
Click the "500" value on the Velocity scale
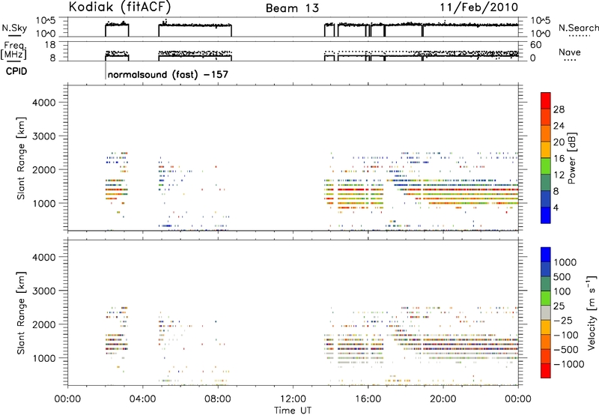(562, 277)
